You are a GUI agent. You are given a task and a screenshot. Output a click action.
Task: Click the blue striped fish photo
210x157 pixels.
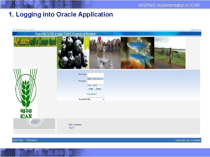tap(138, 53)
